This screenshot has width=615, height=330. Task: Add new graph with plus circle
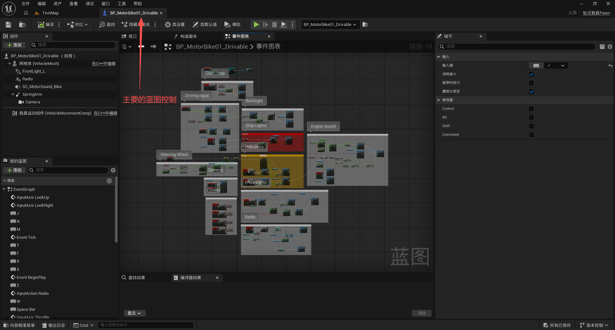click(109, 181)
